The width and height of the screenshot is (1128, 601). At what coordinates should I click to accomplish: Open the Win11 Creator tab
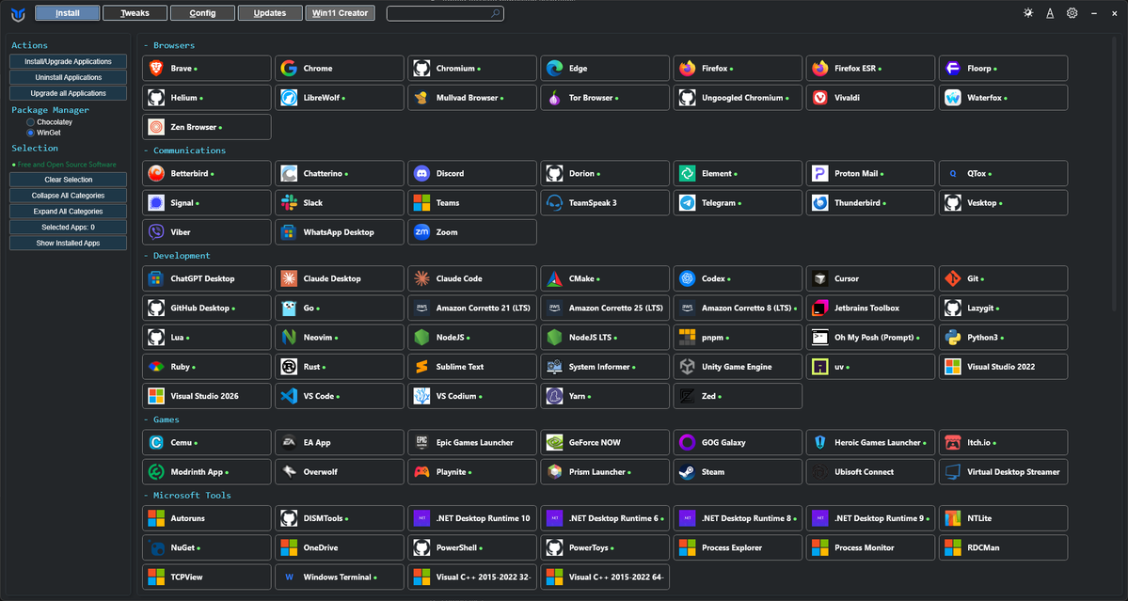coord(341,13)
